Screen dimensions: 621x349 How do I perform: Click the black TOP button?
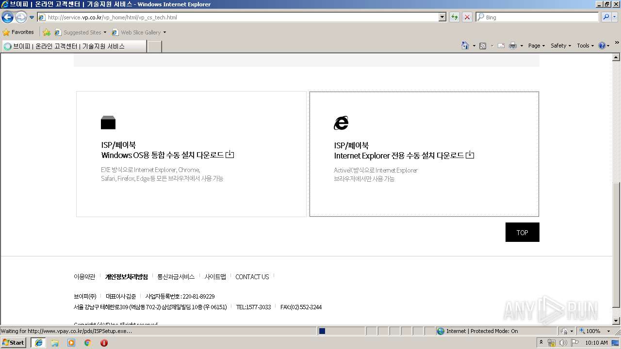(522, 232)
